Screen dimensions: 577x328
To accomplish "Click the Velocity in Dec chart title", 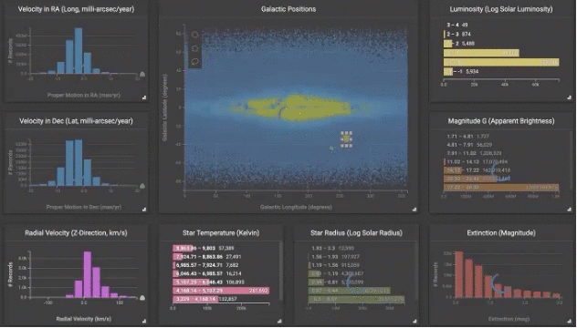I will [76, 121].
